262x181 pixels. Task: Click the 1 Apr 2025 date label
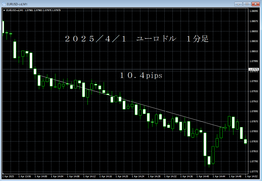coord(8,176)
